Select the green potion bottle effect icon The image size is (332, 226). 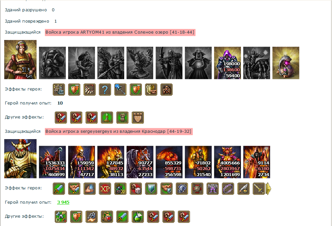click(138, 217)
